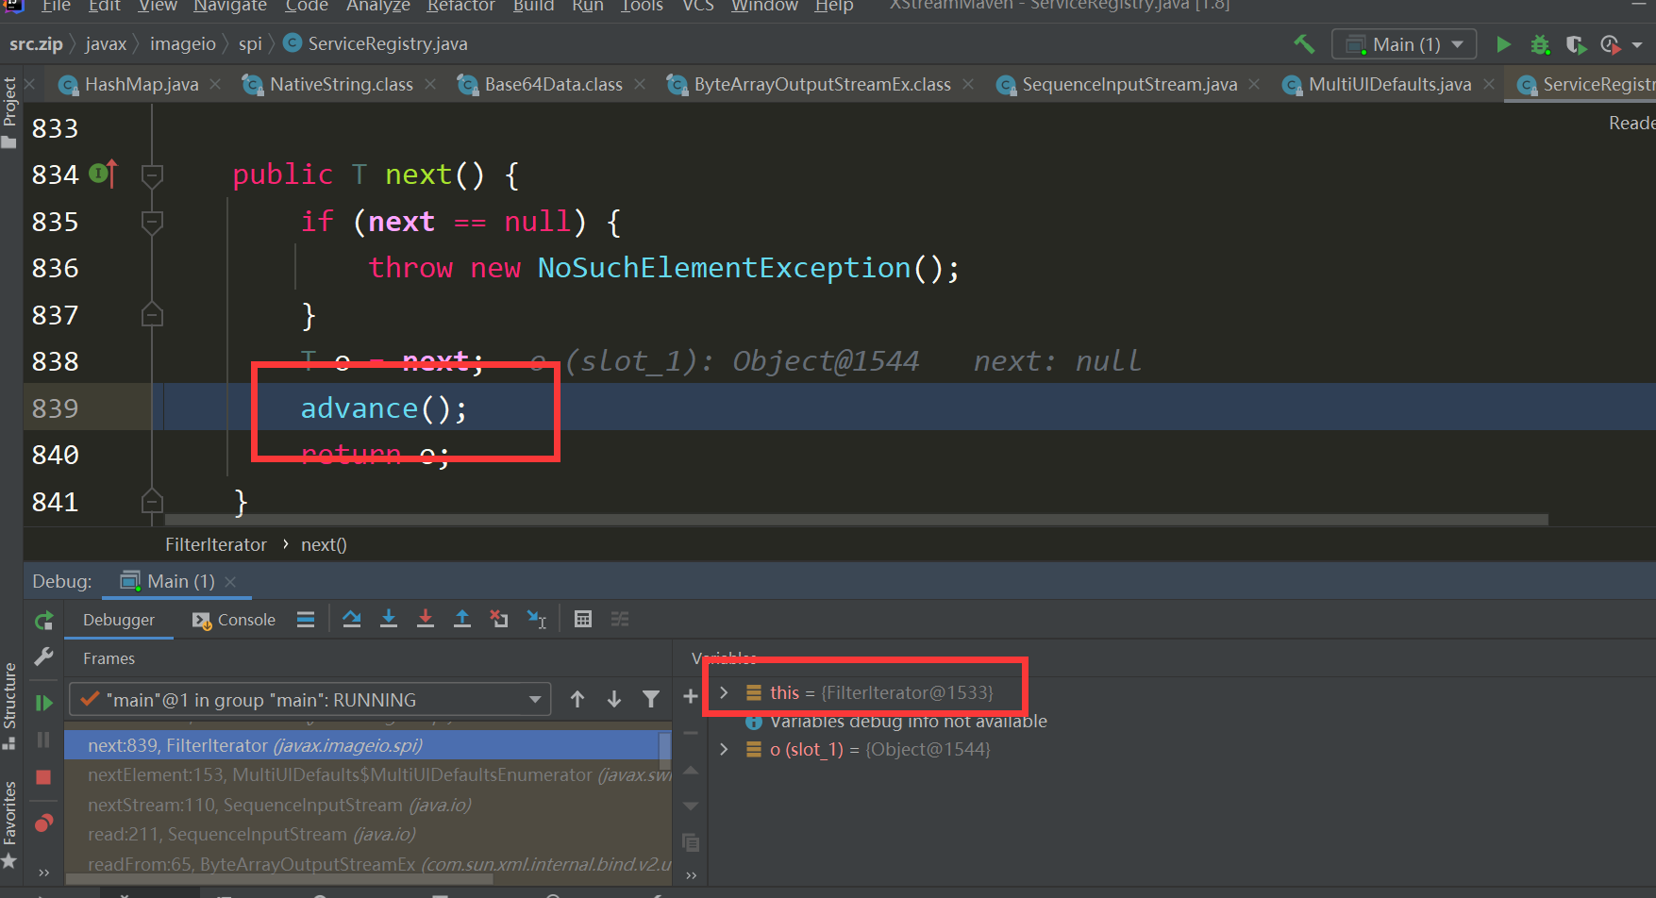Click the Build hammer icon
This screenshot has height=898, width=1656.
(1305, 43)
